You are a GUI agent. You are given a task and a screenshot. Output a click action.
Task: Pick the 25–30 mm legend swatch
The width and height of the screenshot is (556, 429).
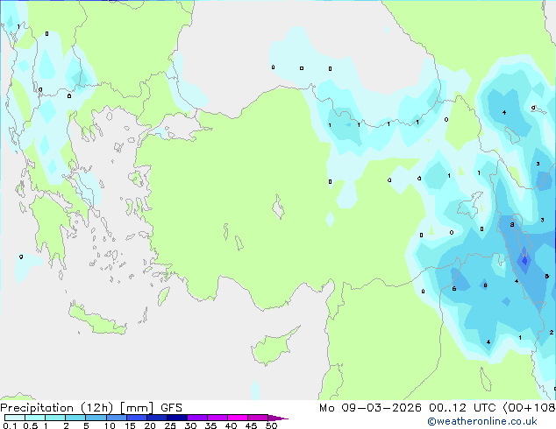(177, 418)
